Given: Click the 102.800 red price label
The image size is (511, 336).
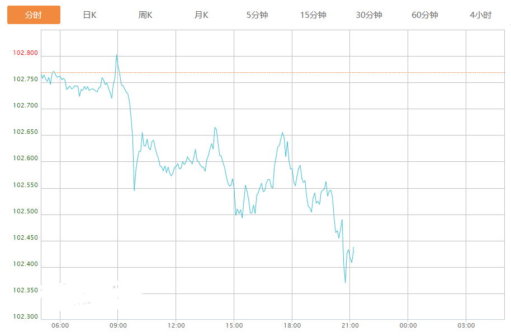Looking at the screenshot, I should coord(26,53).
